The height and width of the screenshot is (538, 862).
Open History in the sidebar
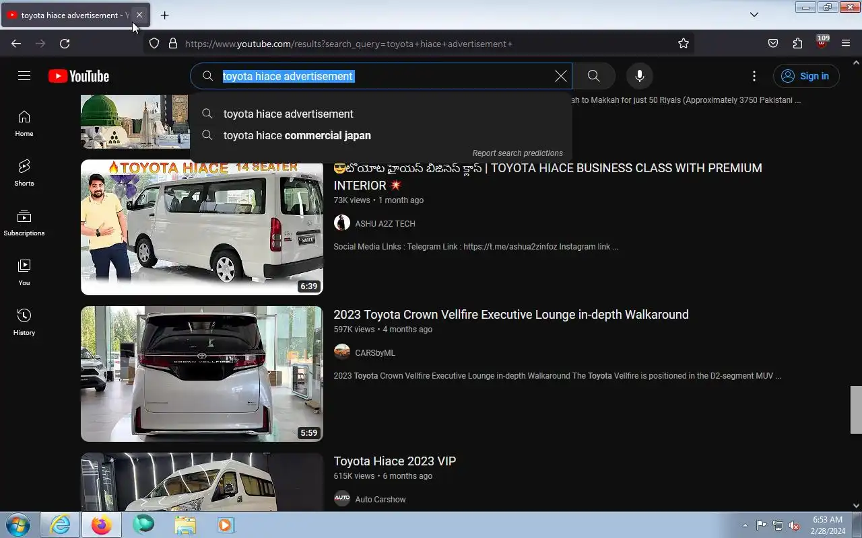click(x=24, y=323)
